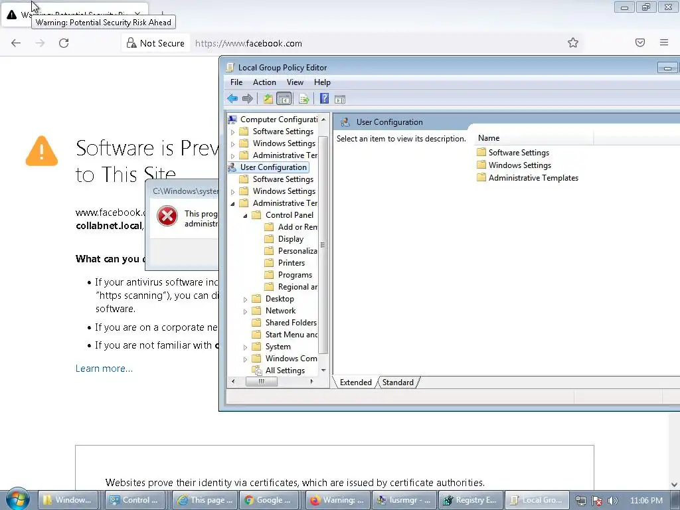Expand Windows Settings under User Configuration
Screen dimensions: 680x510
point(233,192)
